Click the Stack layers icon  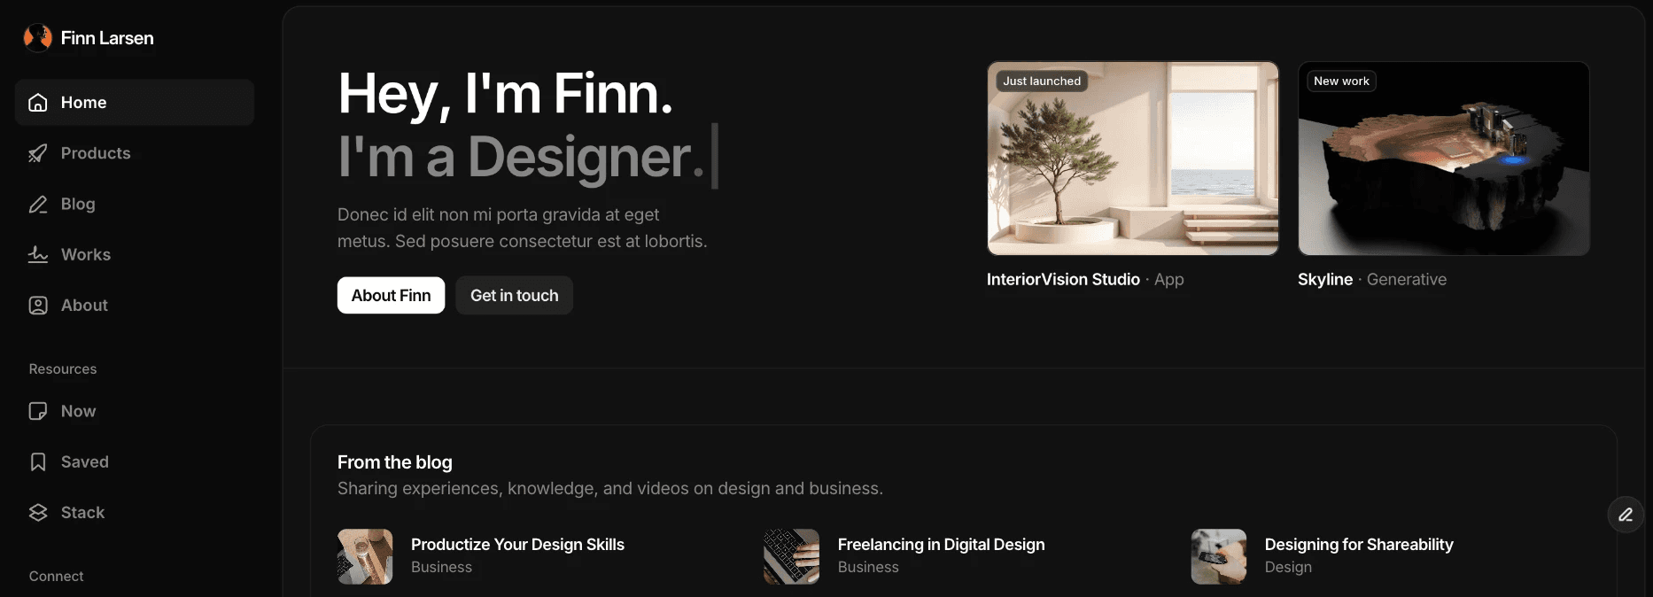point(38,512)
